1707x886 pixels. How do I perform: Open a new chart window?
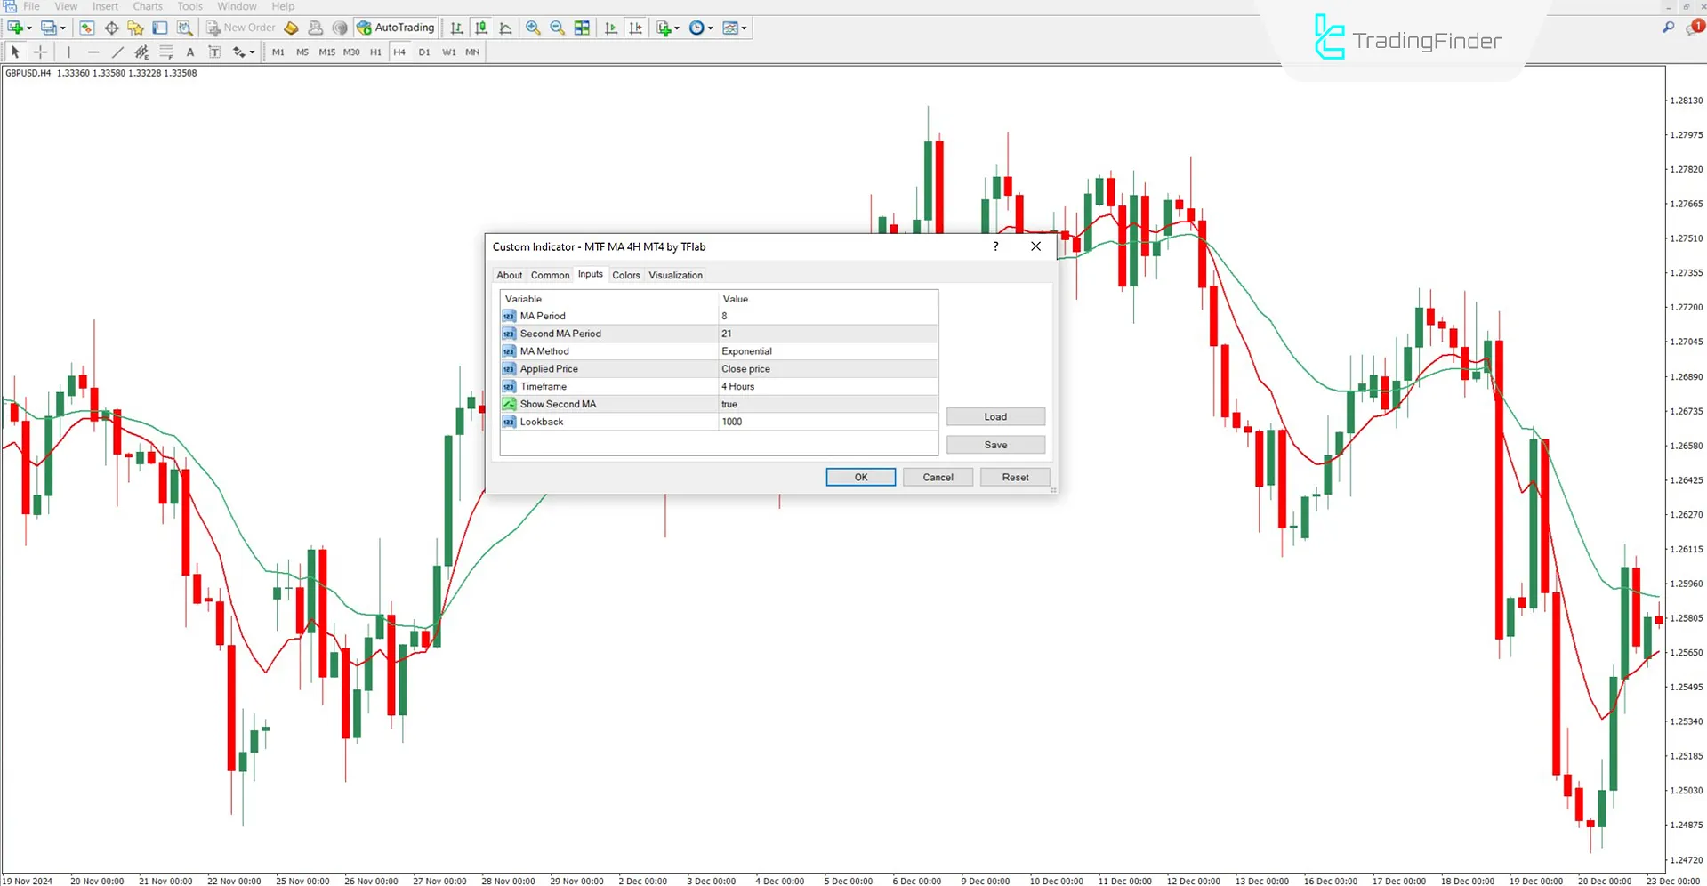pos(13,28)
